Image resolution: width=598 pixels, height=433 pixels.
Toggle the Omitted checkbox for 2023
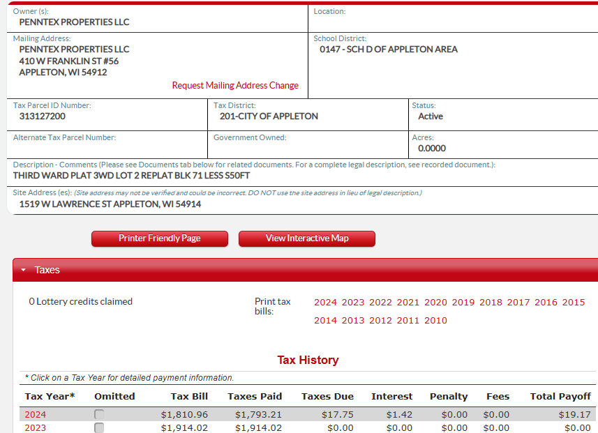[x=99, y=428]
